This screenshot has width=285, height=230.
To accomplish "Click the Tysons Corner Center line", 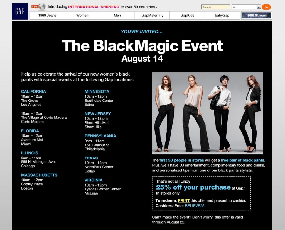I will [102, 189].
